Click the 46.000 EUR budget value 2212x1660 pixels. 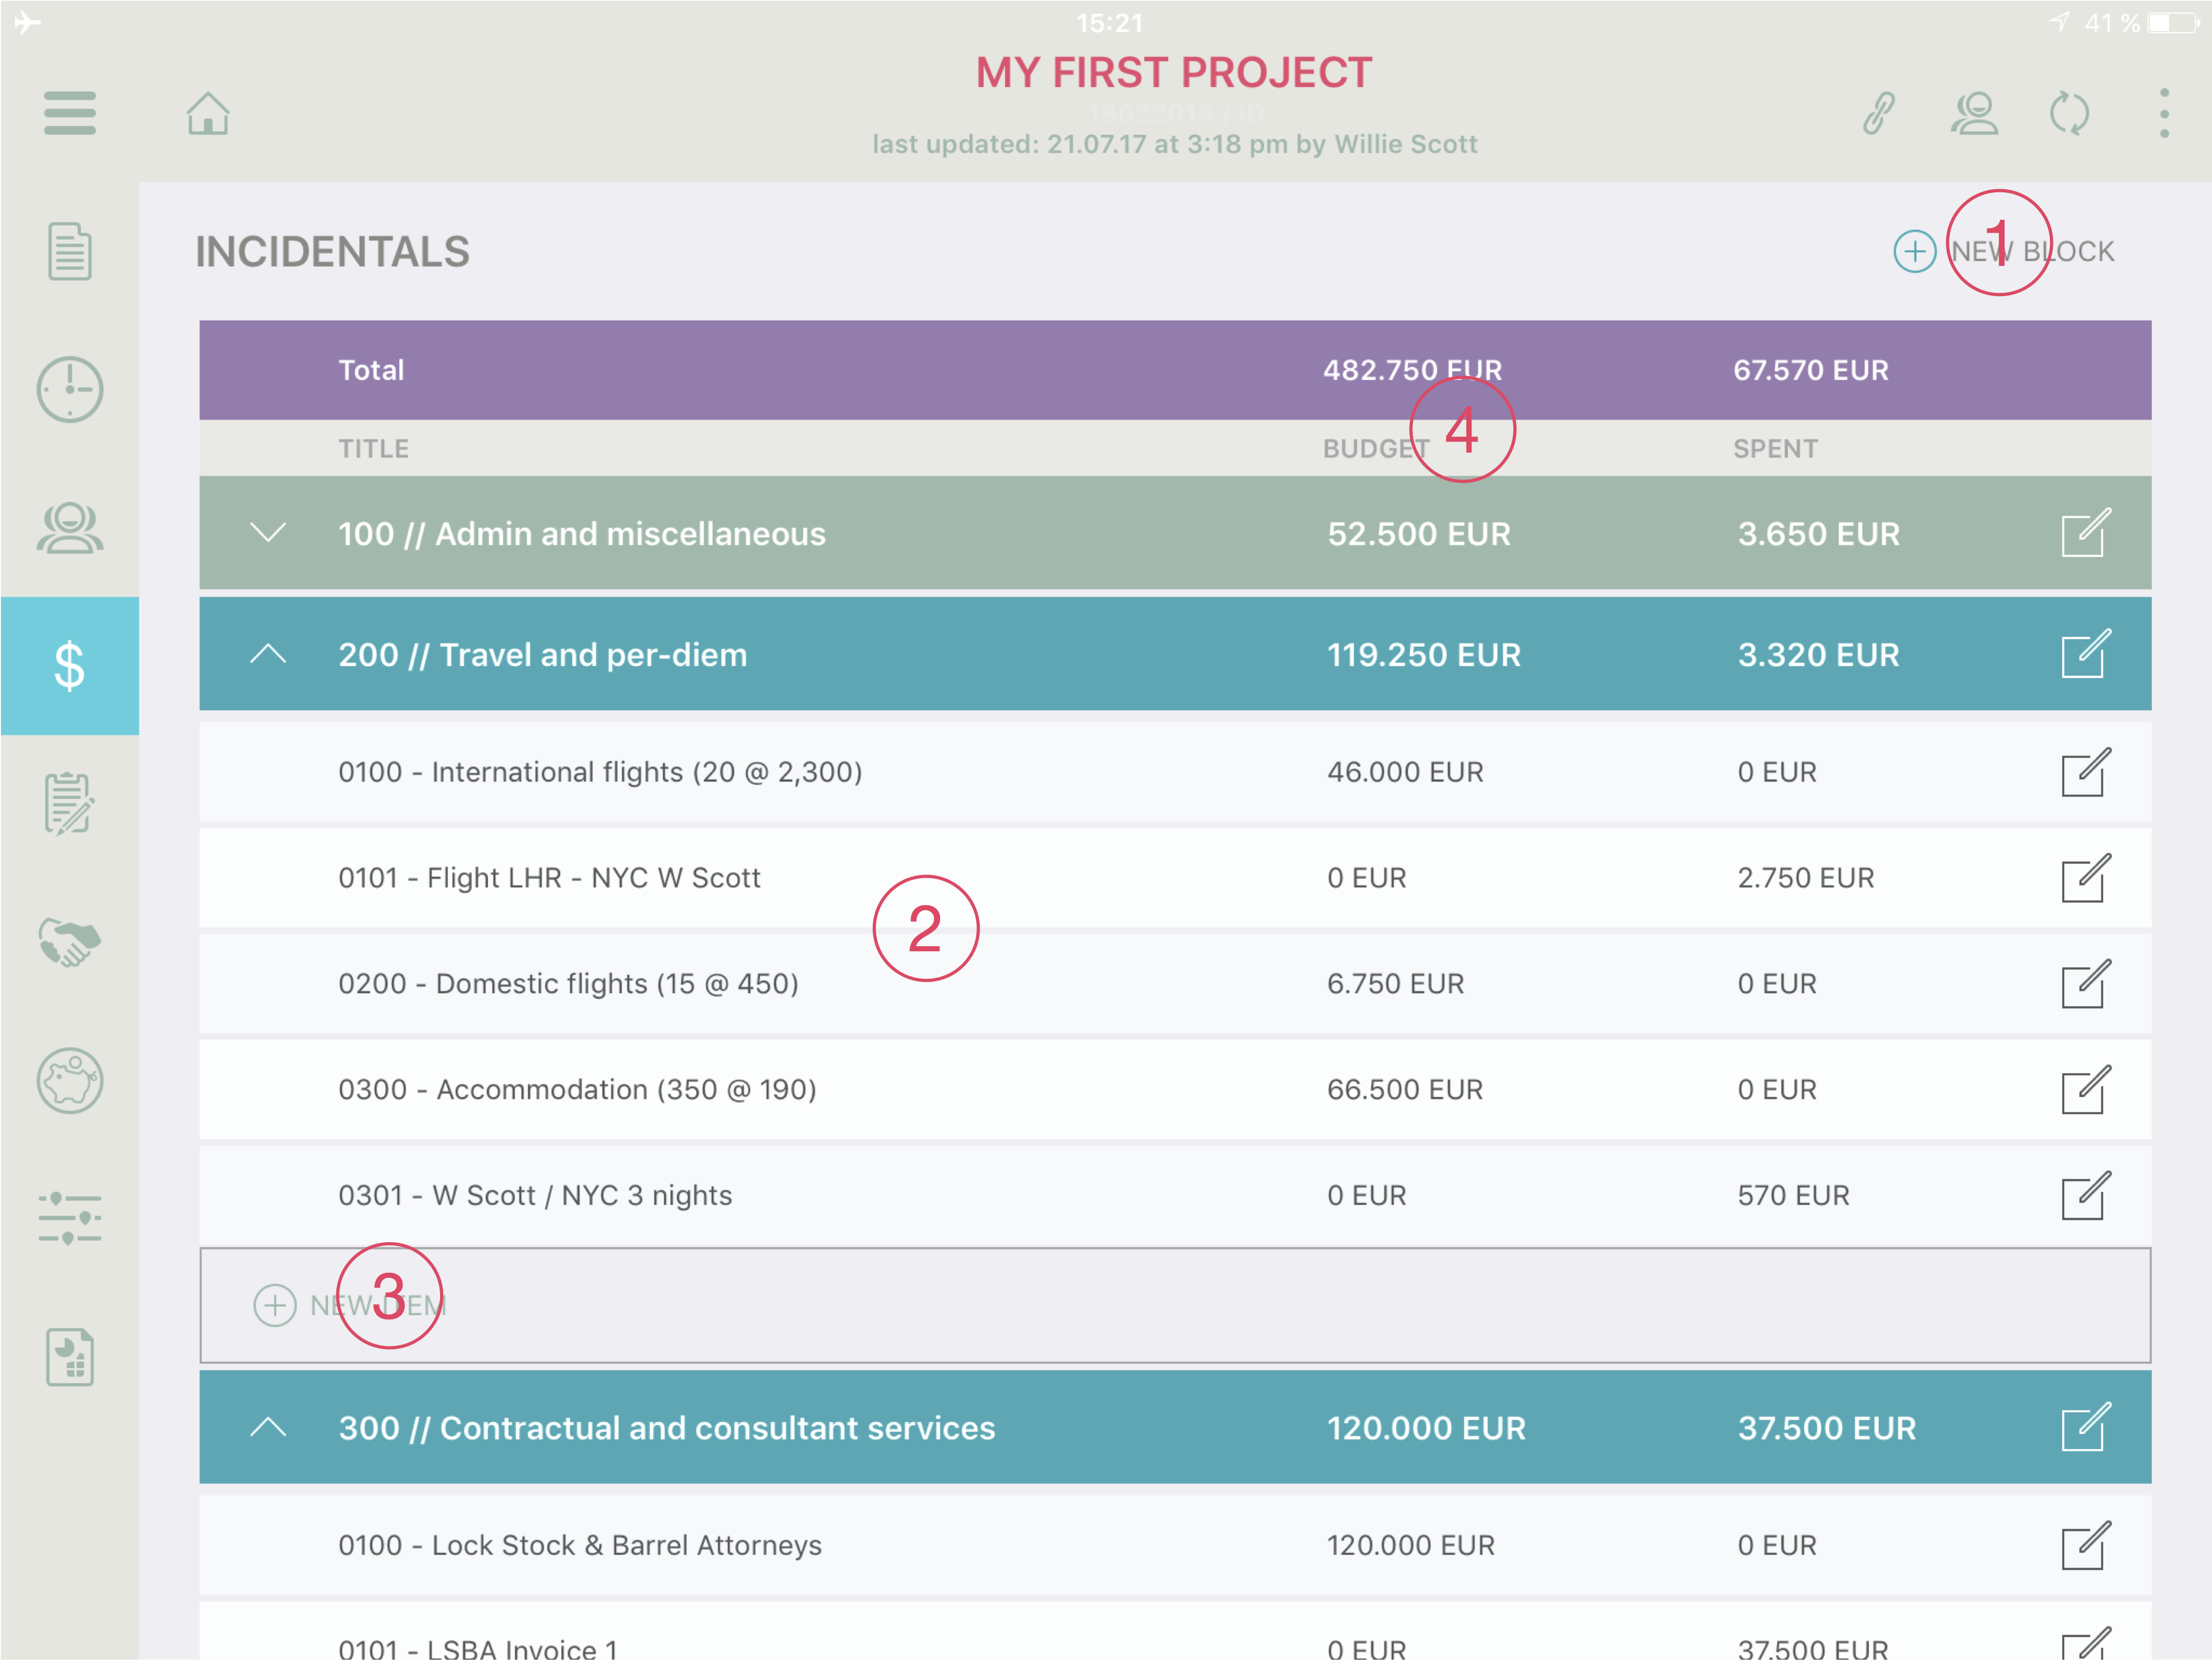(1405, 772)
